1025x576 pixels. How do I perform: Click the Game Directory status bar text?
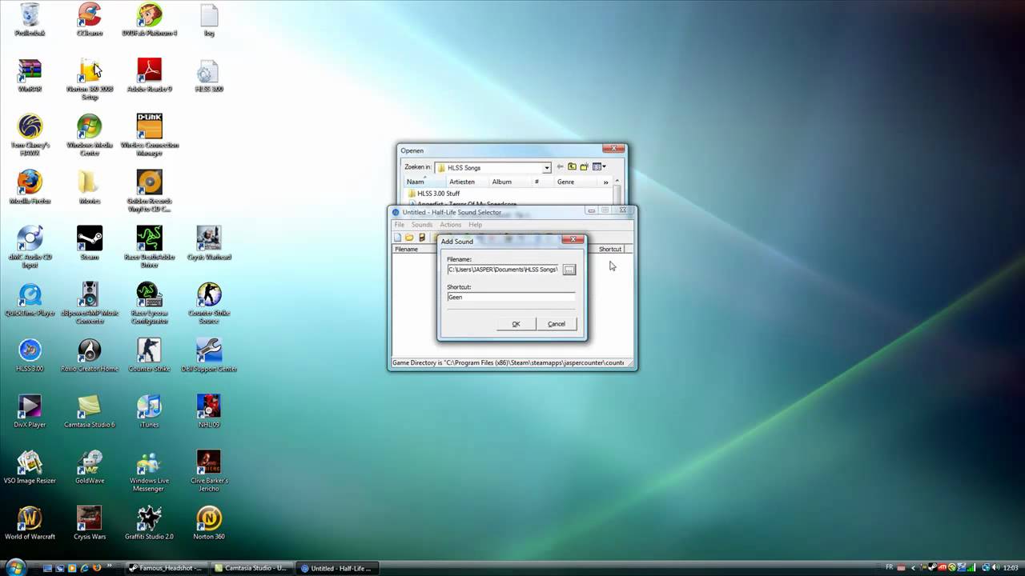point(508,362)
